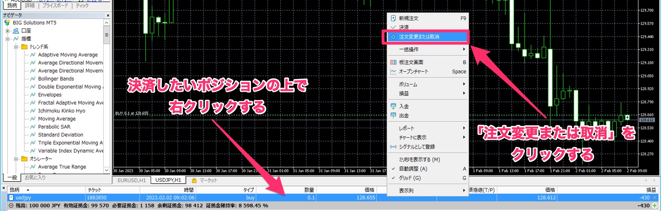This screenshot has height=211, width=661.
Task: Click the 新規注文 new order icon
Action: pos(393,18)
